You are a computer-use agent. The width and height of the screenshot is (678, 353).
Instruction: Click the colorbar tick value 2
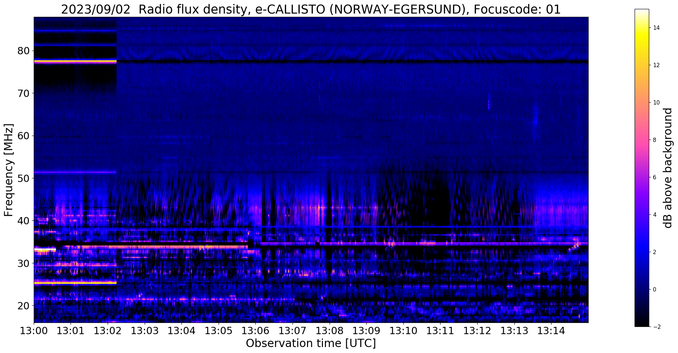pos(654,252)
